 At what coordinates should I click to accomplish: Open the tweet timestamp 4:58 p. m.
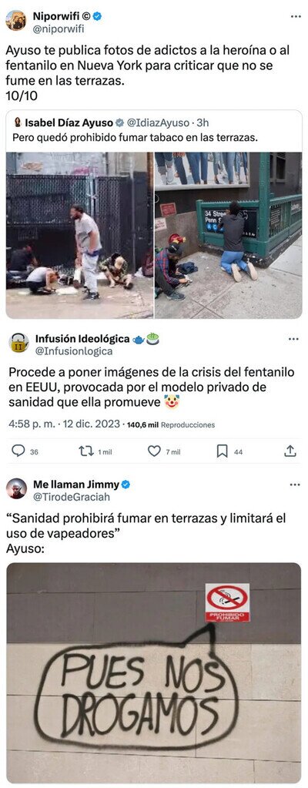pyautogui.click(x=31, y=424)
